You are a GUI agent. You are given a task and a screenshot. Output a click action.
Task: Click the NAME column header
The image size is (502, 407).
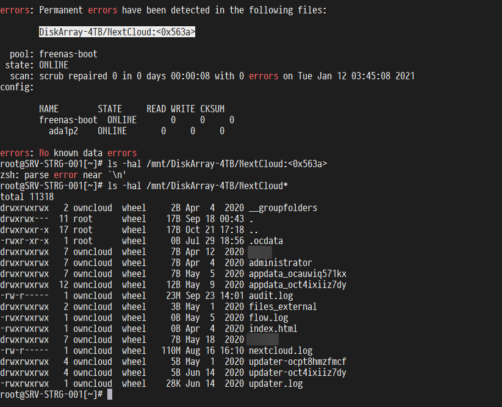point(49,109)
